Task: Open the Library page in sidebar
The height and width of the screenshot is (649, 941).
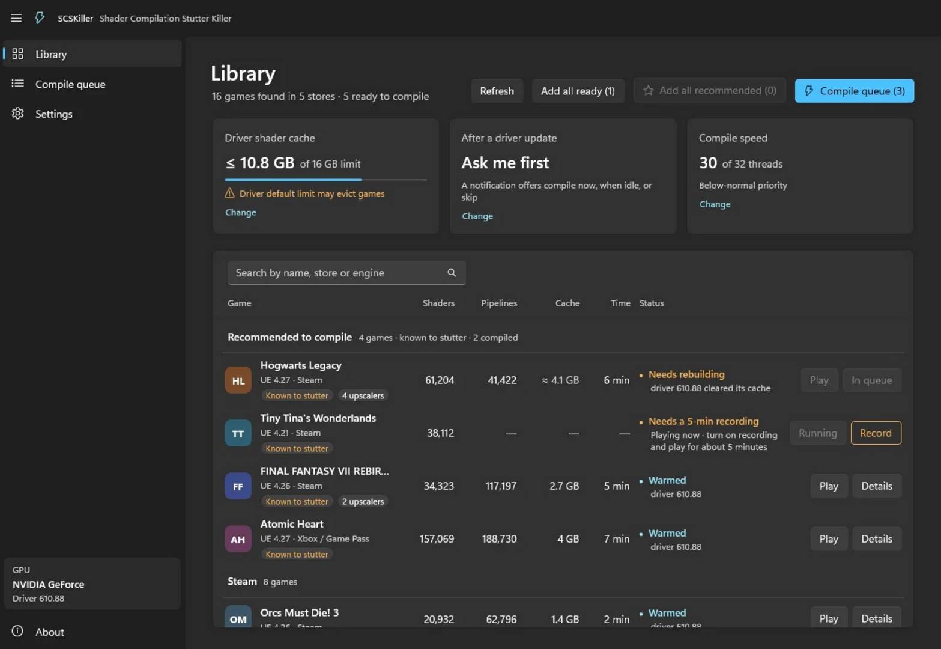Action: pos(92,54)
